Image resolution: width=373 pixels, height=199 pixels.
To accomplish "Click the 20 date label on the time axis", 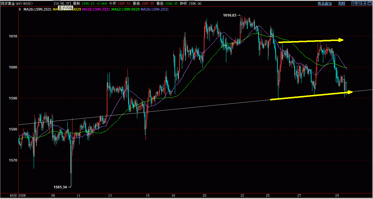I will tap(205, 195).
